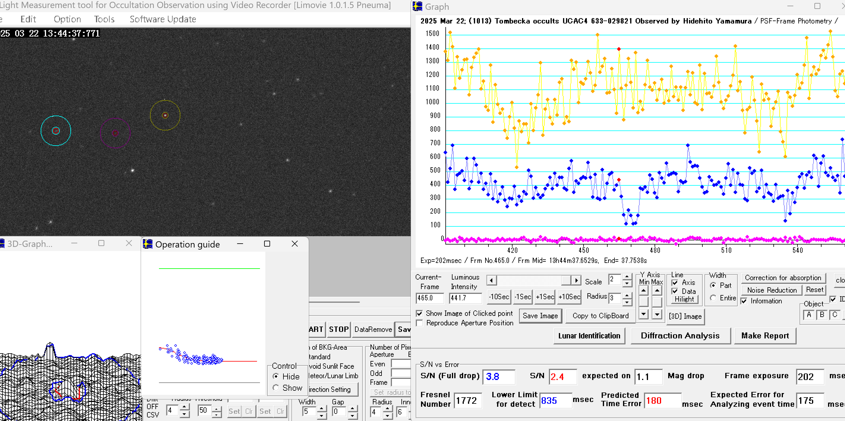Click the frame scrollbar right arrow
This screenshot has width=845, height=421.
click(576, 280)
